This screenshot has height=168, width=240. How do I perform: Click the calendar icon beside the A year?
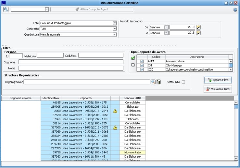[198, 33]
